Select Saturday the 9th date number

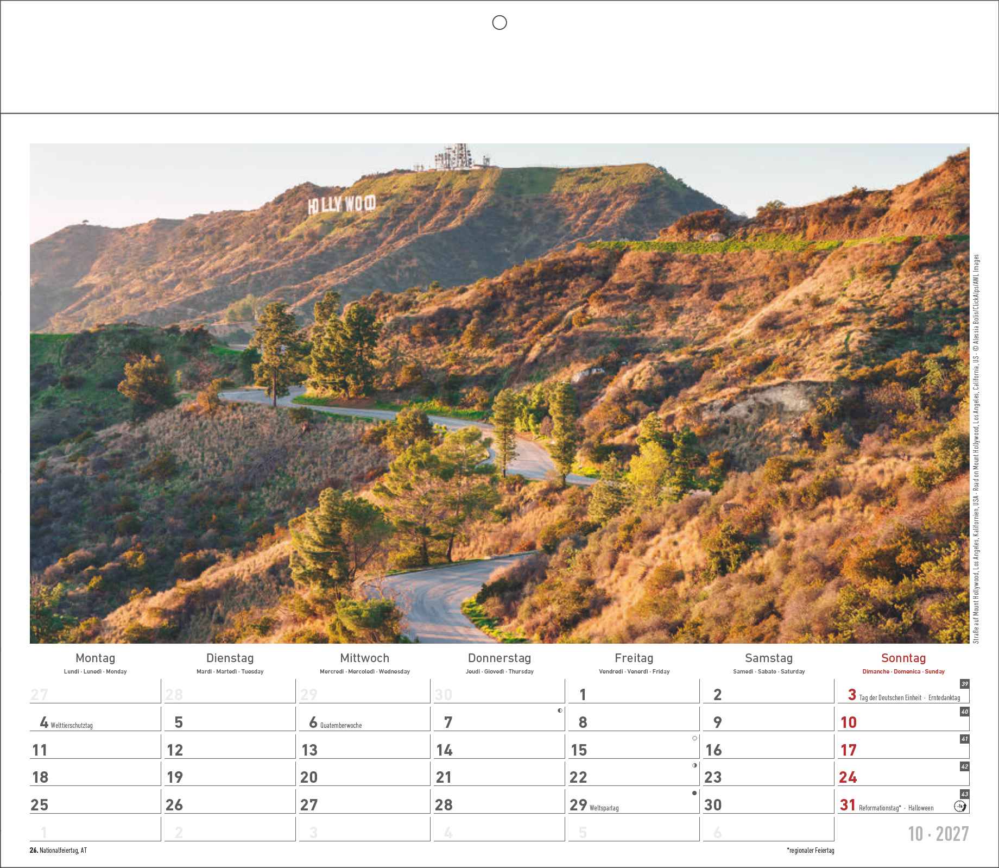tap(718, 722)
